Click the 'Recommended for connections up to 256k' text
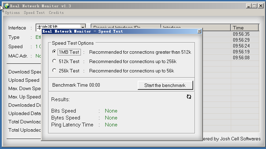Viewport: 266px width, 149px height. [133, 62]
